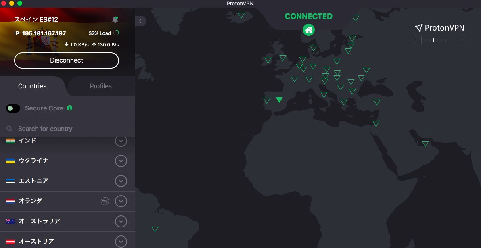The width and height of the screenshot is (481, 248).
Task: Click the green home location icon on map
Action: click(309, 30)
